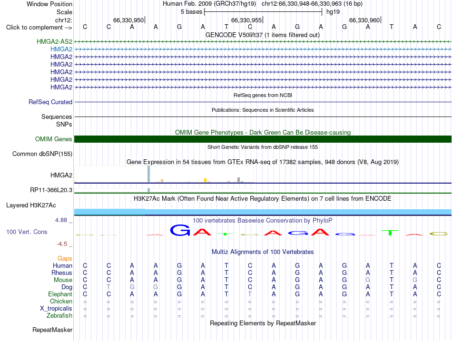Open the GENCODE V50lift37 track title
This screenshot has width=452, height=341.
click(x=263, y=35)
